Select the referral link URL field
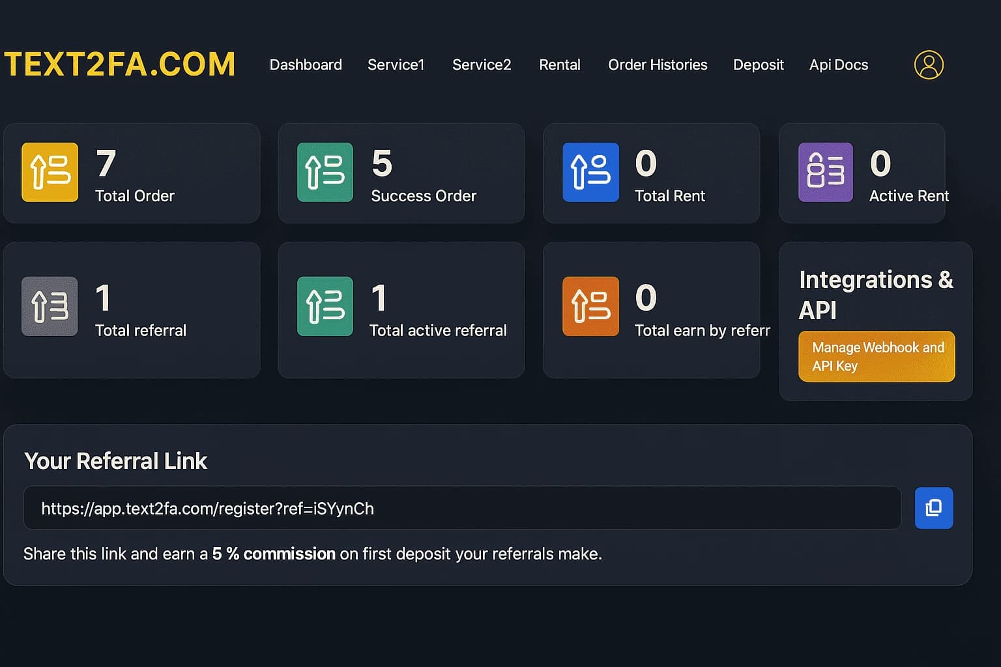 462,508
